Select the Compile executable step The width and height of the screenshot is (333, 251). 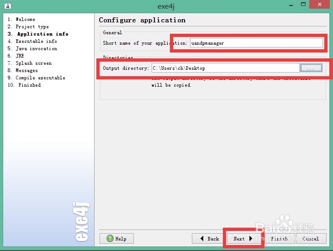37,78
